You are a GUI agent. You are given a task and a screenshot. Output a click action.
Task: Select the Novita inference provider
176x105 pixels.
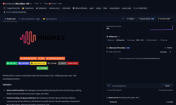pyautogui.click(x=168, y=48)
